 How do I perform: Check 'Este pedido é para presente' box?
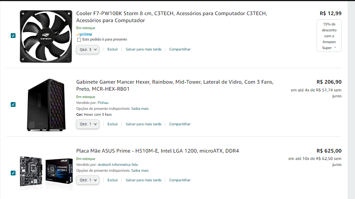(79, 40)
